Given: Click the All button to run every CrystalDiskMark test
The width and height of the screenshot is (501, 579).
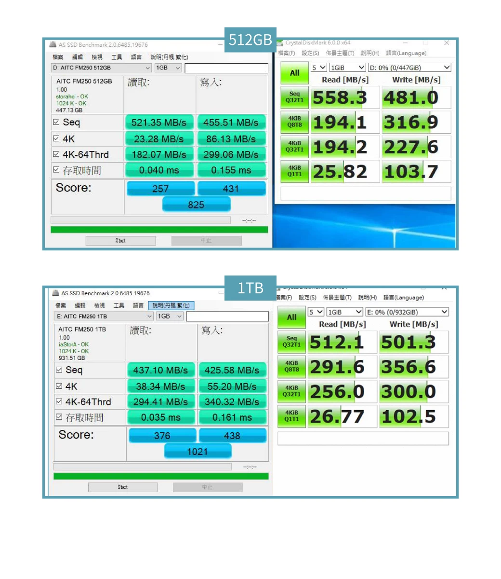Looking at the screenshot, I should pyautogui.click(x=294, y=73).
